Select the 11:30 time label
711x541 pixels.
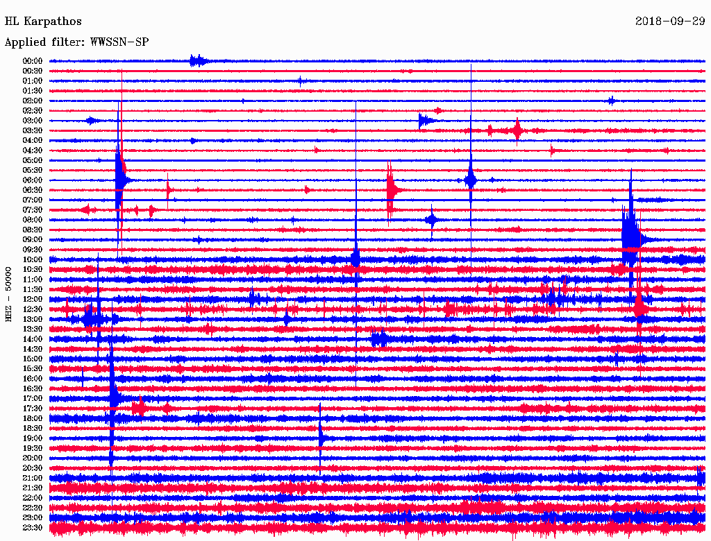[33, 289]
